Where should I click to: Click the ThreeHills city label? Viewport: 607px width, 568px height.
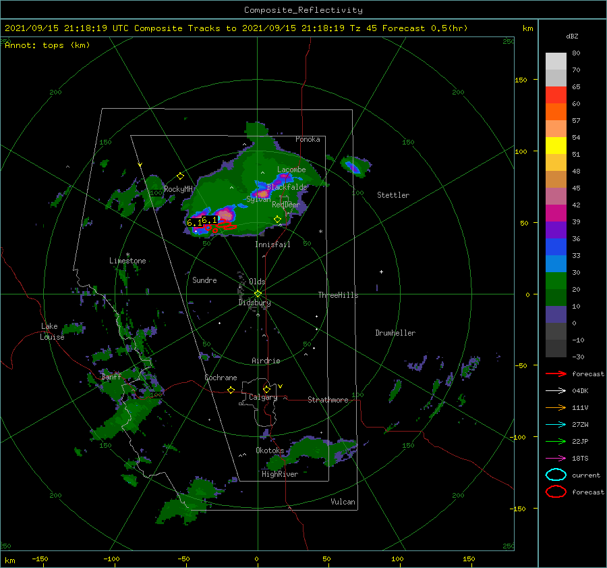coord(338,295)
